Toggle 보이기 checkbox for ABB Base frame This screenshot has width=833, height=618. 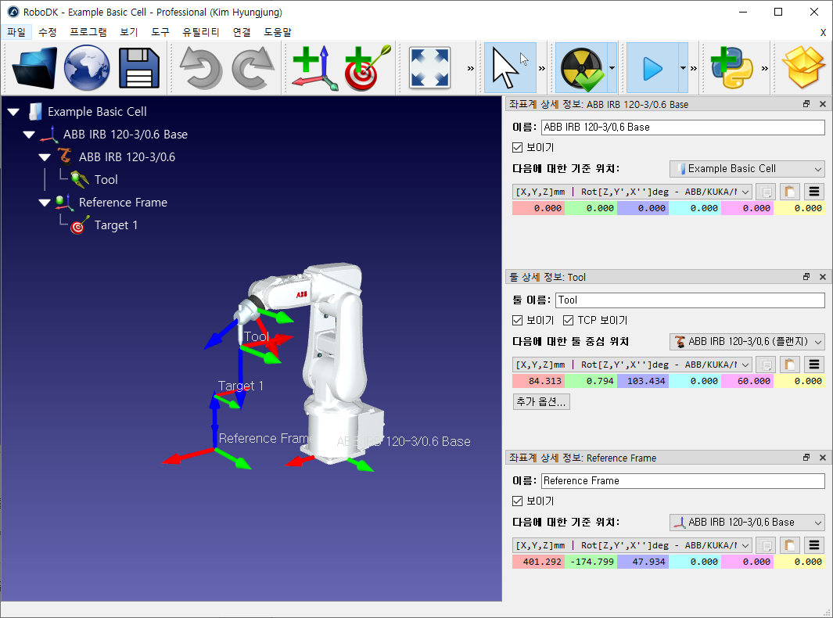pos(518,147)
